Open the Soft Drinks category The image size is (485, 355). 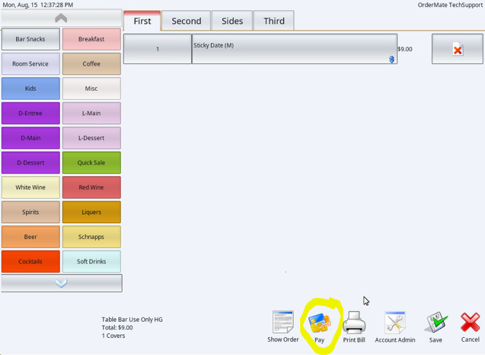[92, 261]
